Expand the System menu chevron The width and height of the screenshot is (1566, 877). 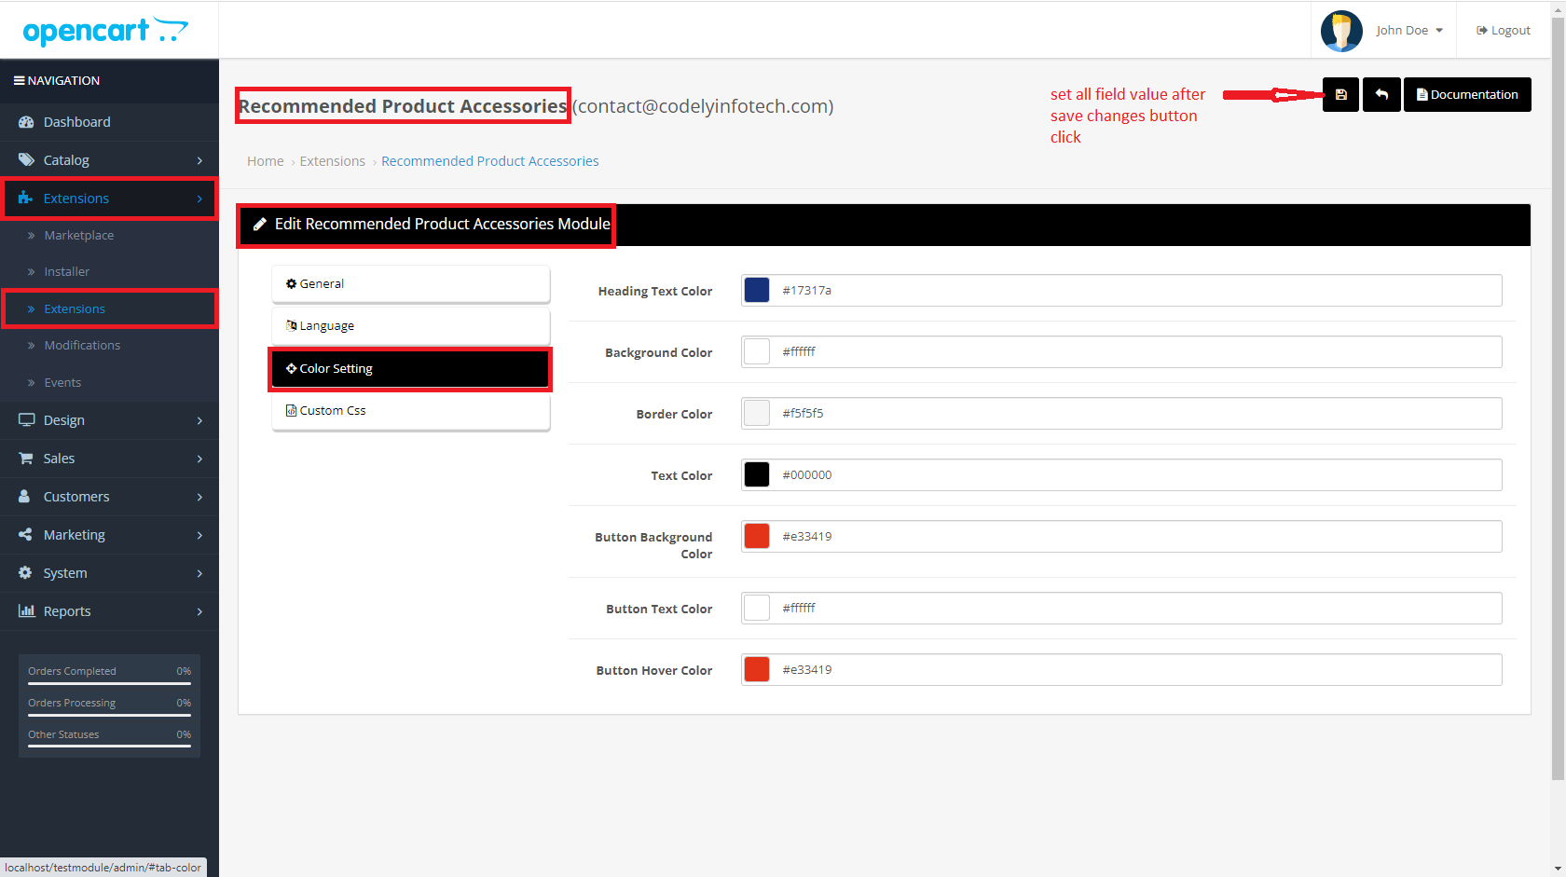tap(199, 573)
